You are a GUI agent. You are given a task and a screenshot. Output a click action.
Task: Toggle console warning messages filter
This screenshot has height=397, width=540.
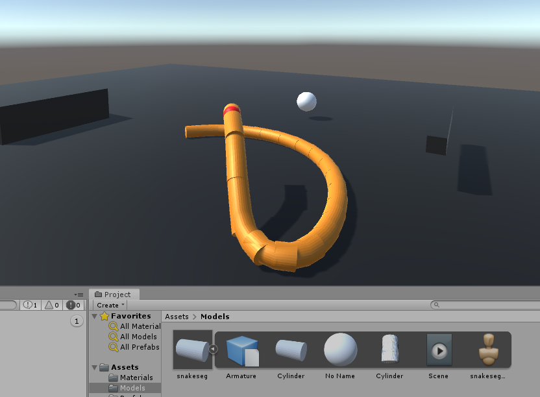click(52, 305)
